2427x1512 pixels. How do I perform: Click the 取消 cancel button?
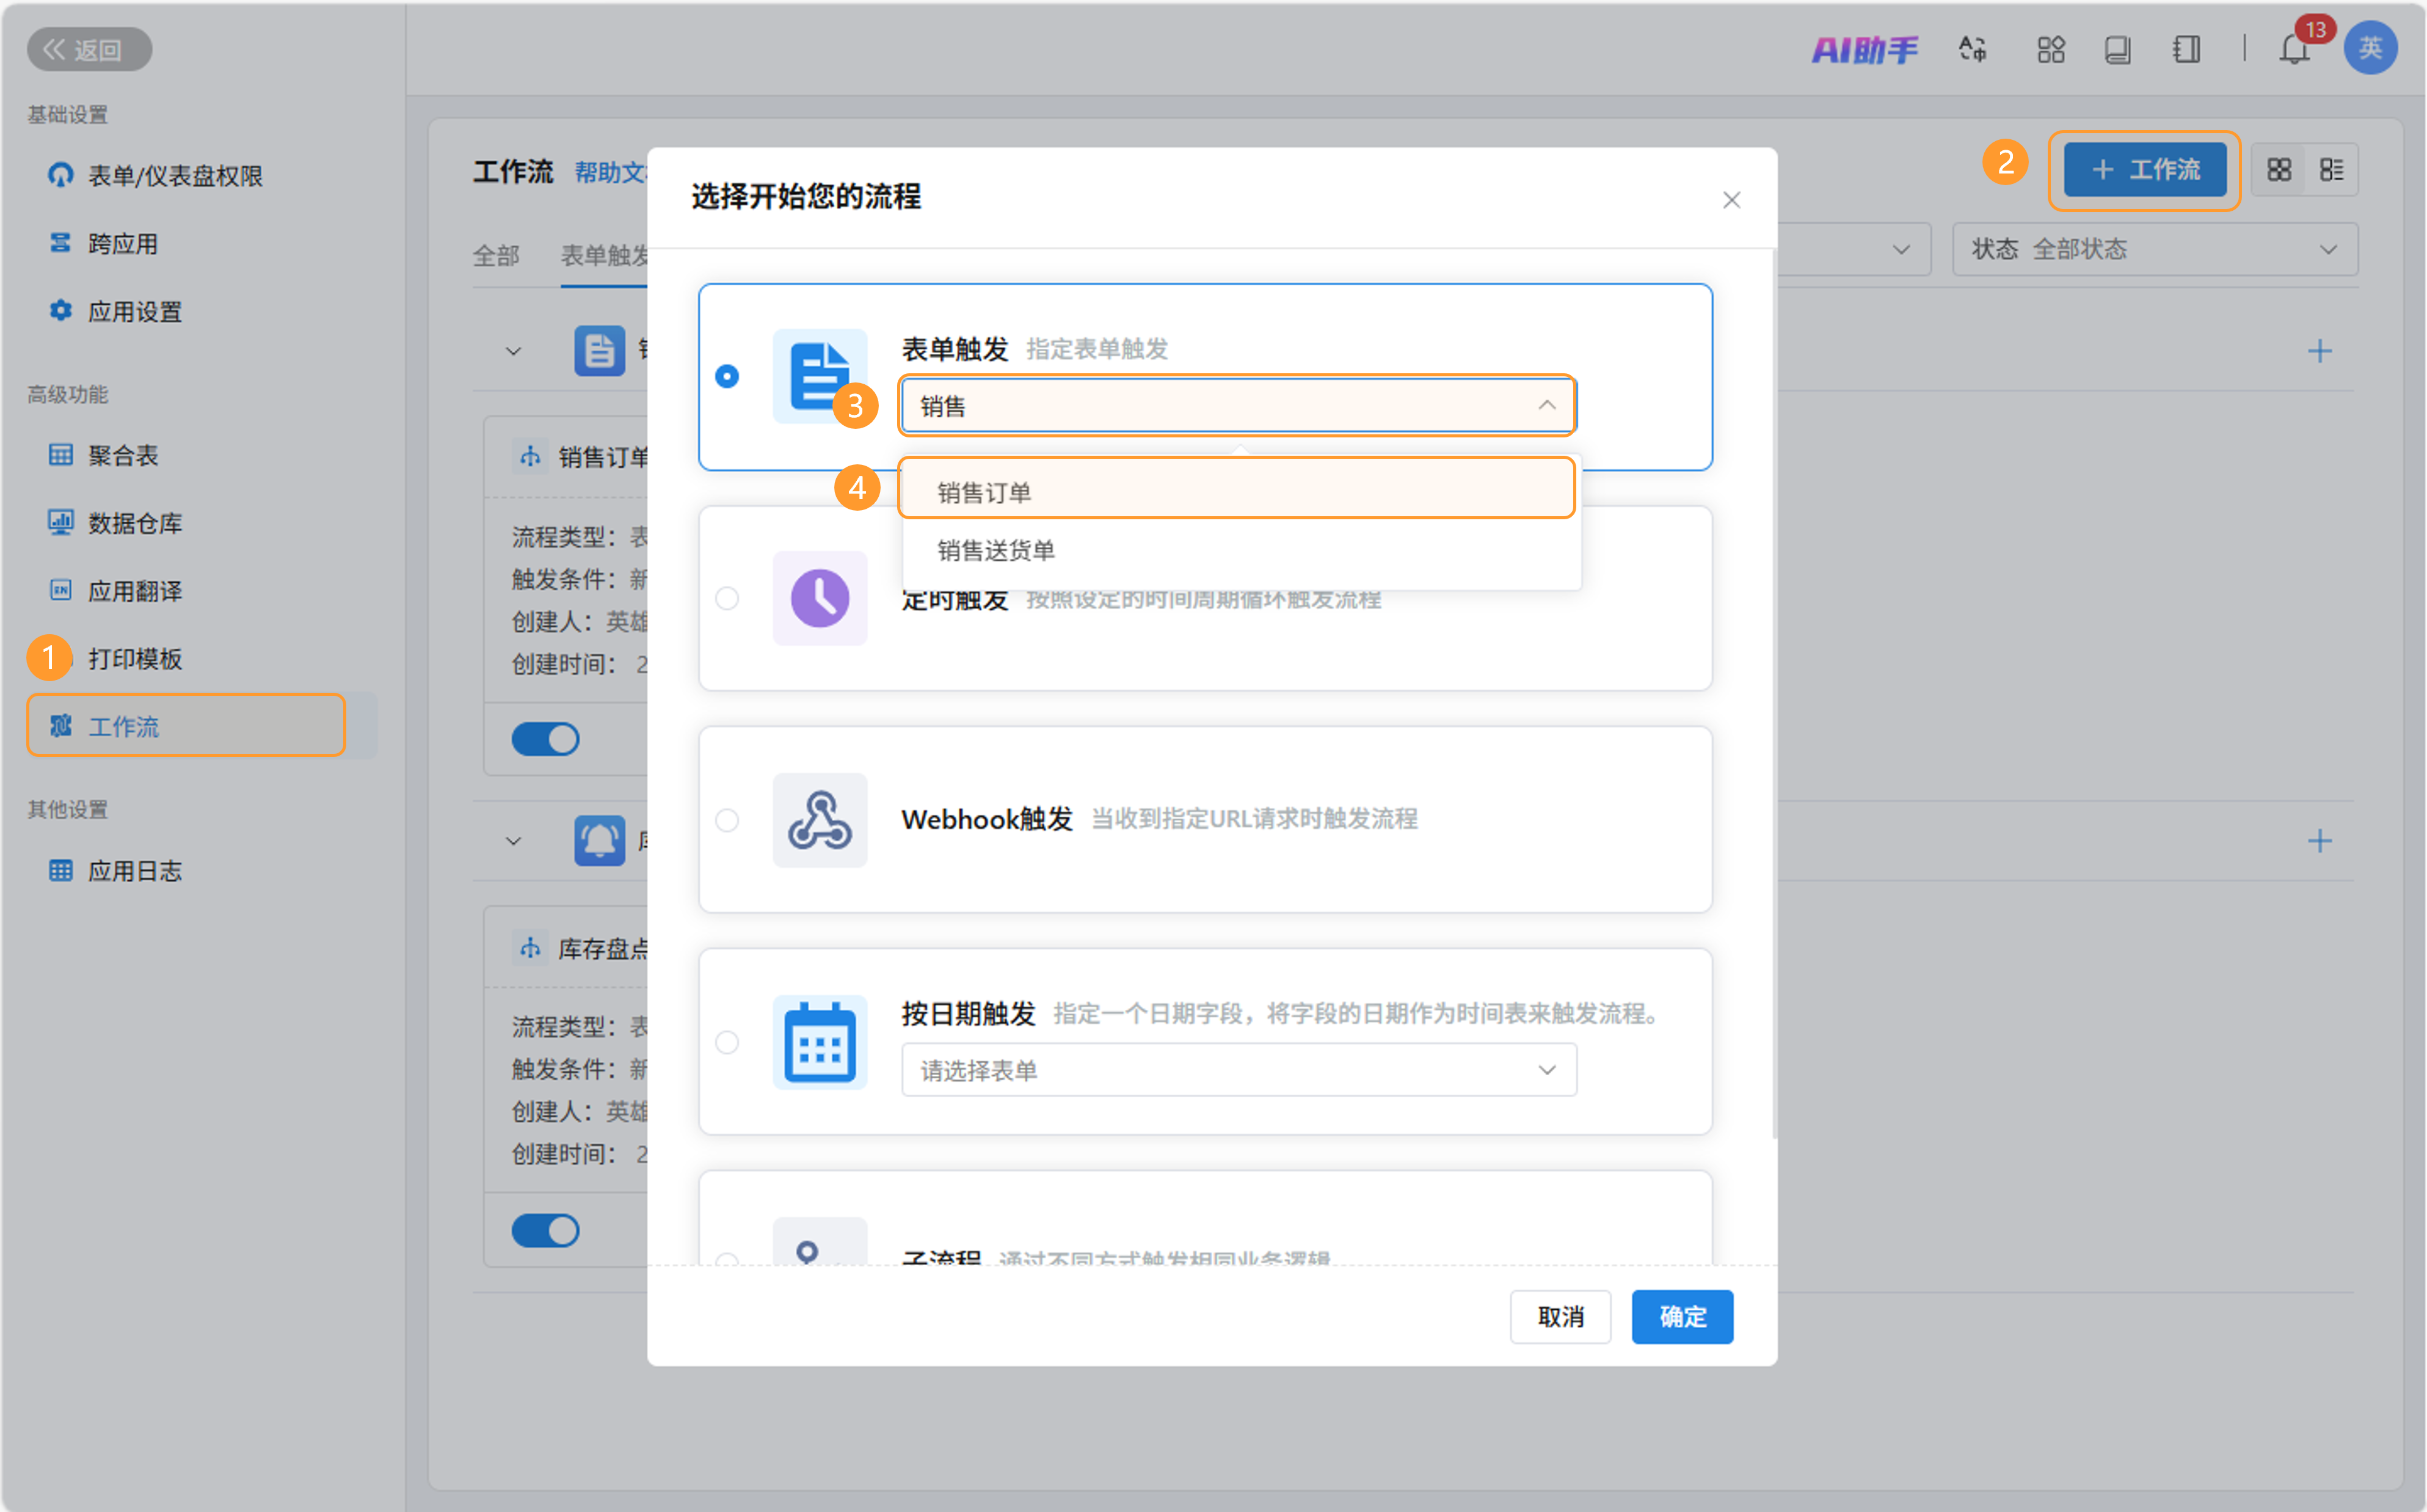(1559, 1317)
